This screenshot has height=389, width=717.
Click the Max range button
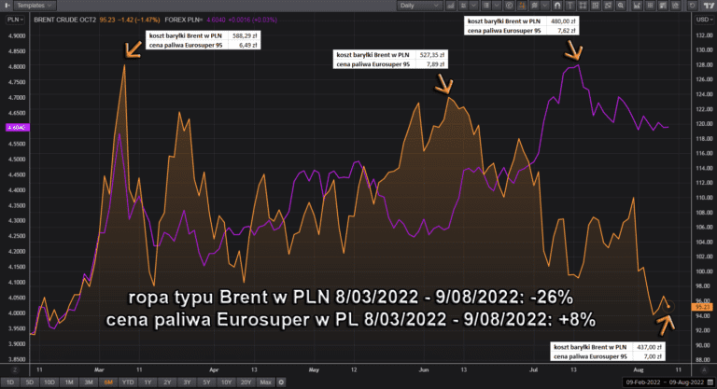point(266,382)
